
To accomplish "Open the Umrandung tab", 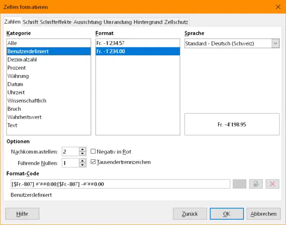I will pyautogui.click(x=118, y=21).
